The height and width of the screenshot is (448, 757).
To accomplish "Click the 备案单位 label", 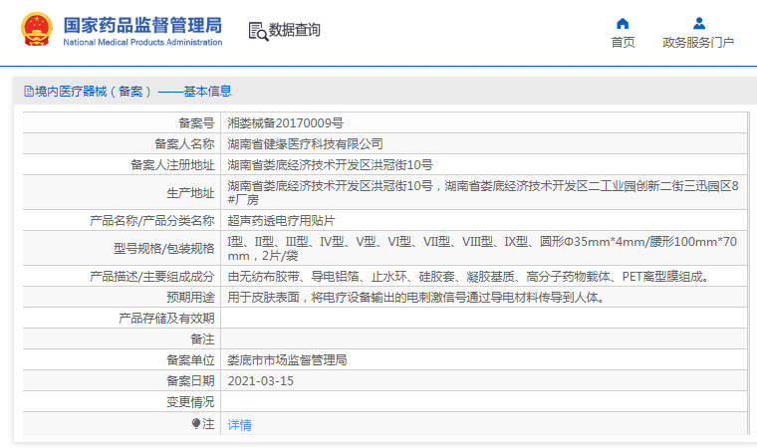I will coord(190,360).
